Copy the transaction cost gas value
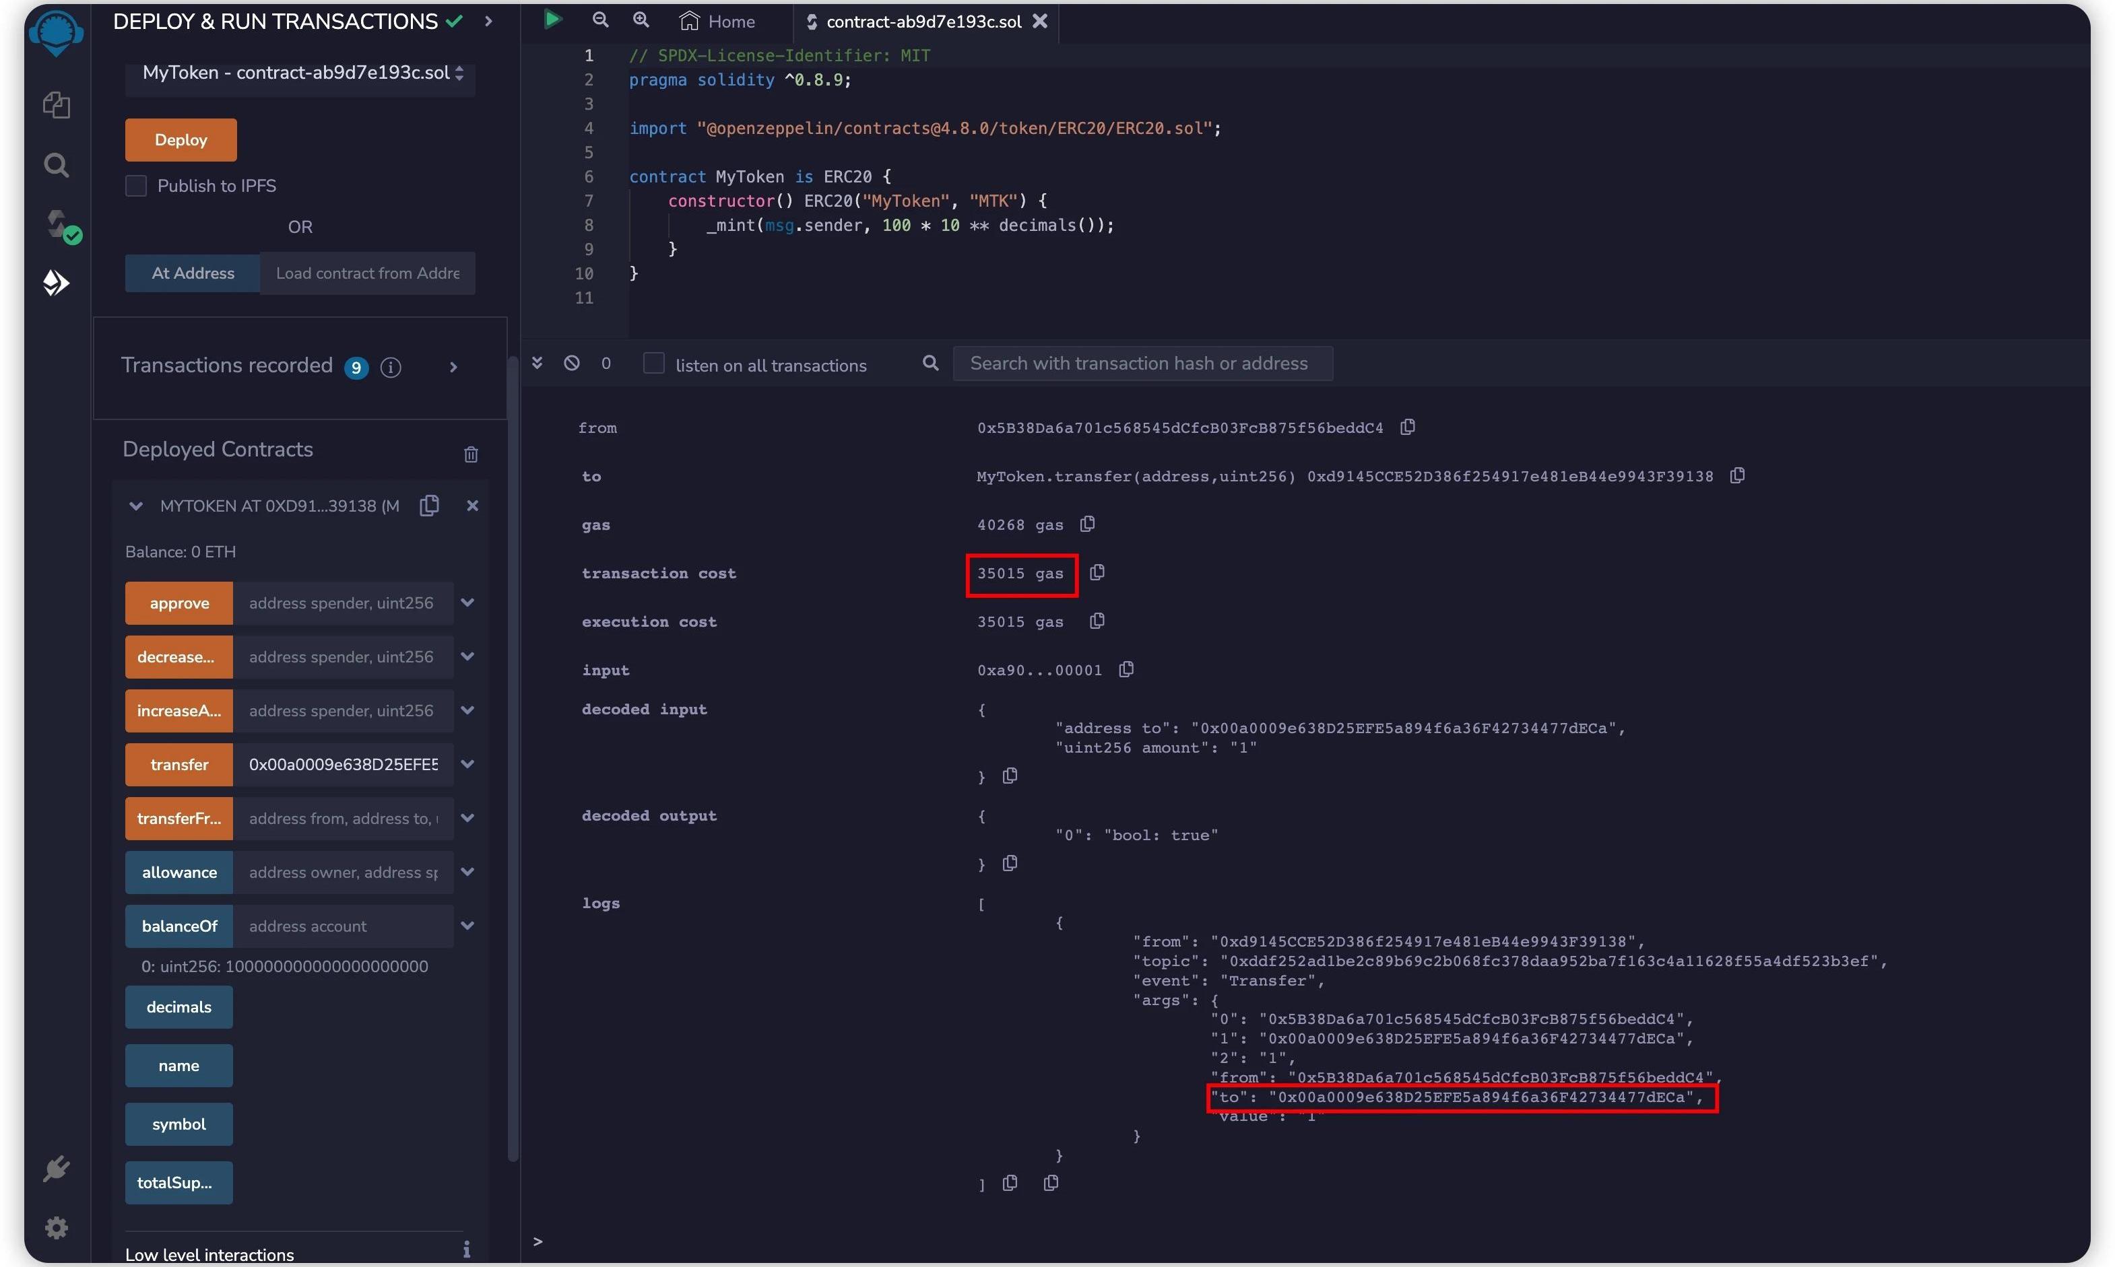 (x=1097, y=572)
